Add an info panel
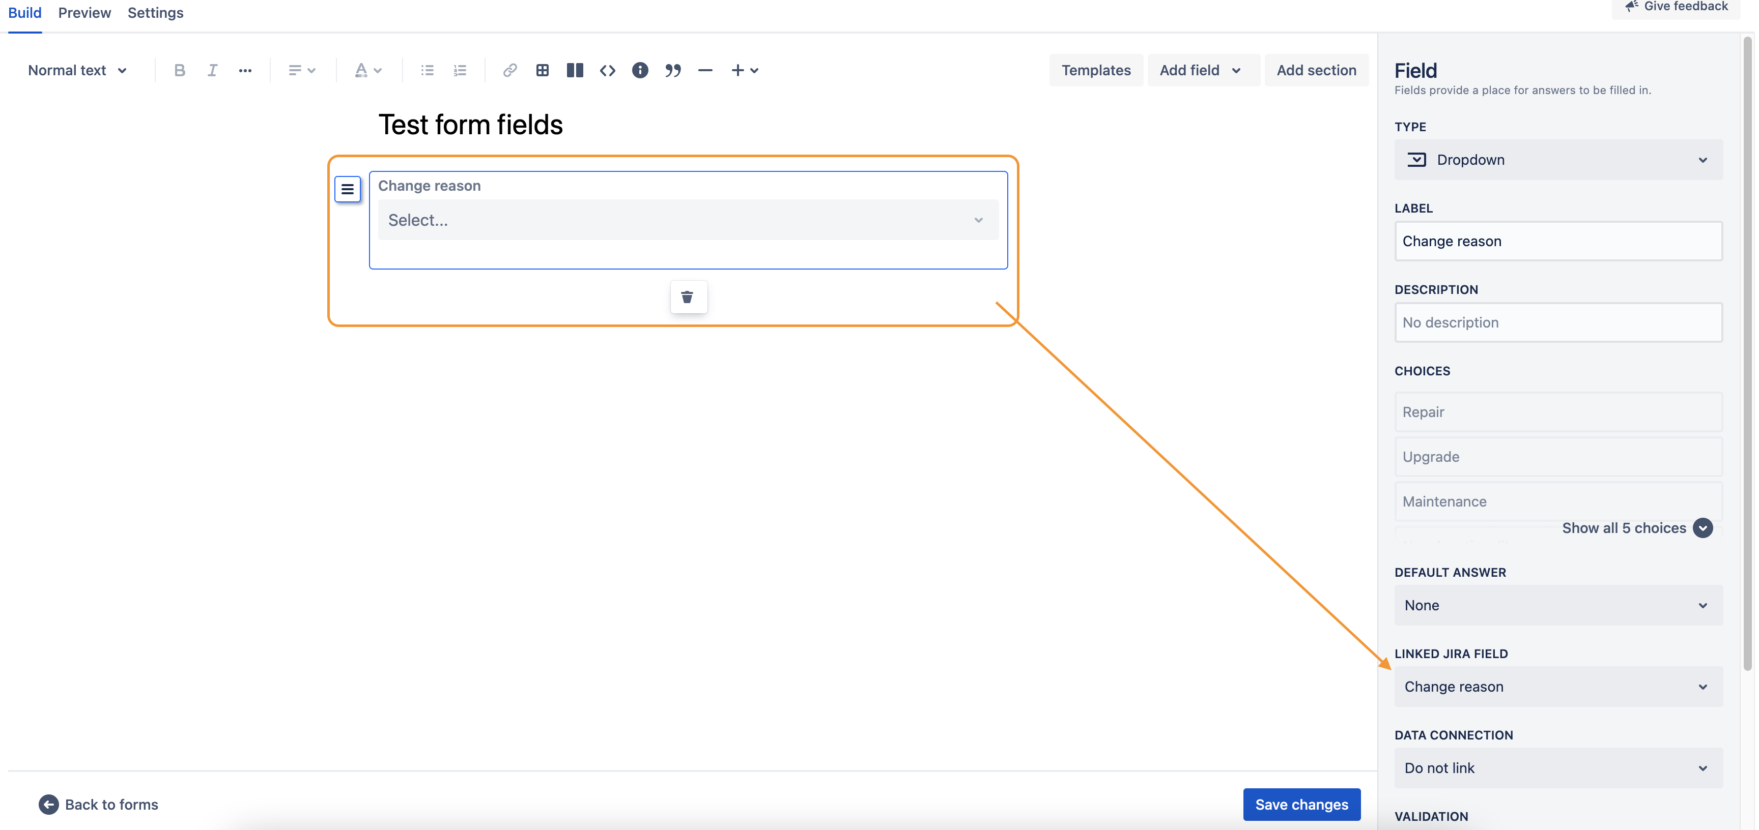This screenshot has height=830, width=1759. tap(640, 70)
